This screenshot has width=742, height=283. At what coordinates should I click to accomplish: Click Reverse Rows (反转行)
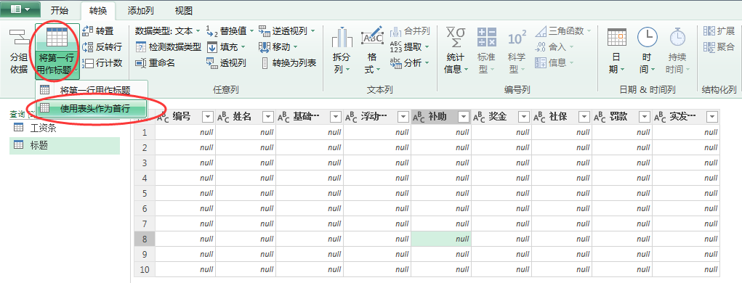pyautogui.click(x=102, y=46)
